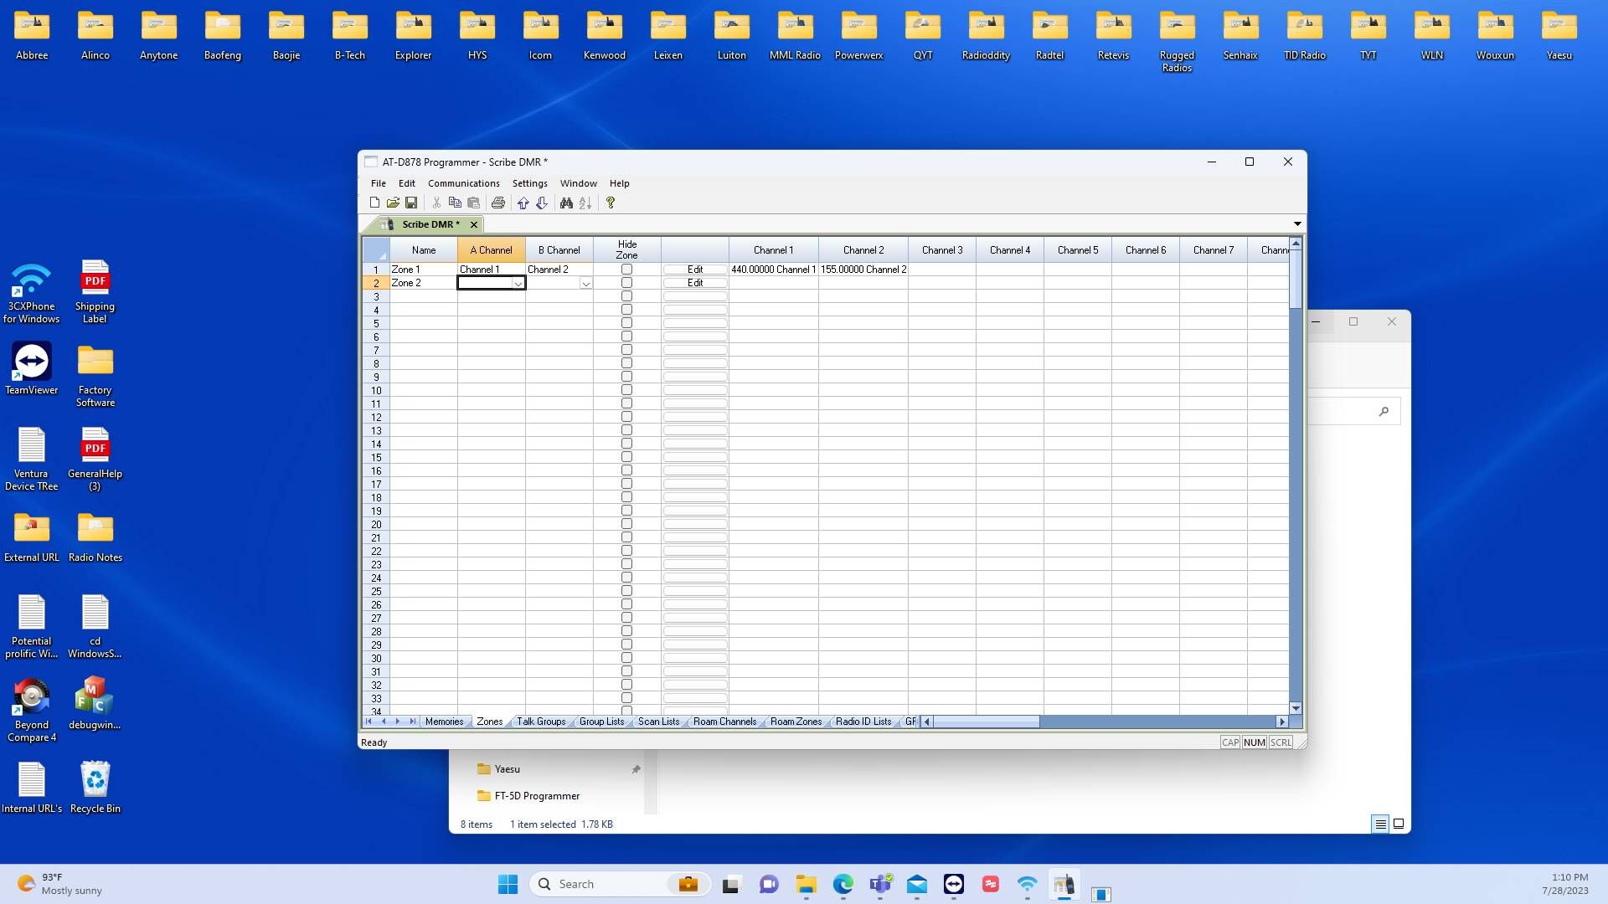This screenshot has width=1608, height=904.
Task: Switch to the Roam Channels sheet tab
Action: click(725, 722)
